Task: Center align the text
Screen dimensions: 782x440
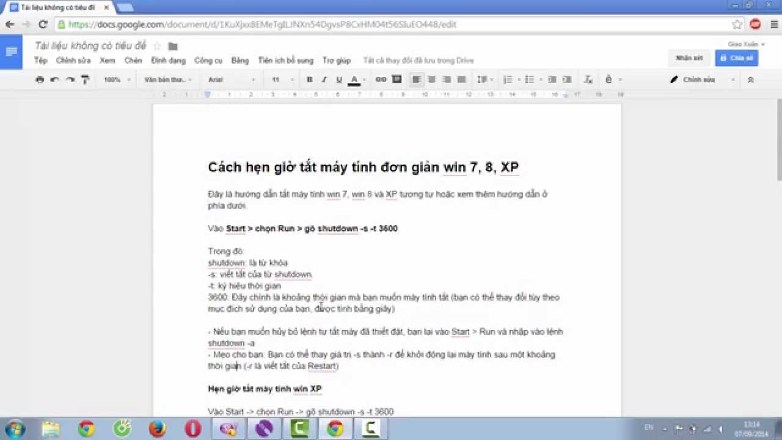Action: [x=432, y=79]
